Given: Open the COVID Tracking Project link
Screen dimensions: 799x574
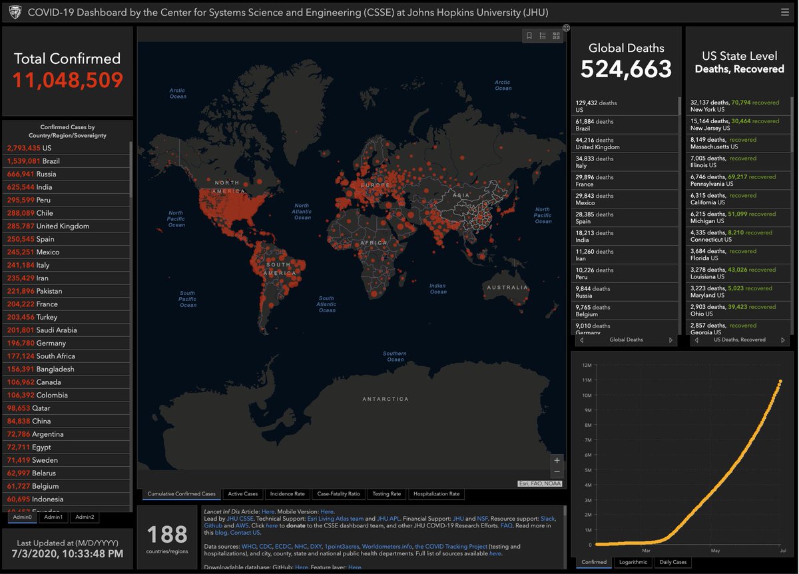Looking at the screenshot, I should pos(451,547).
